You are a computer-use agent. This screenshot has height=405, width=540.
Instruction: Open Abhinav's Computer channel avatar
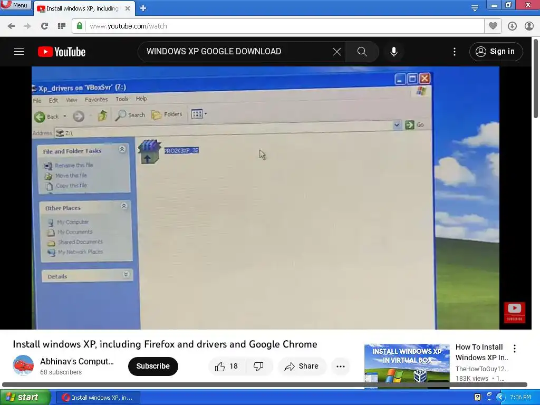23,366
